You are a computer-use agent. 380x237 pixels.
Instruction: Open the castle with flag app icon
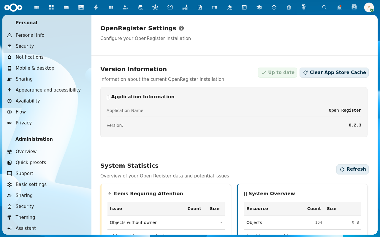point(185,7)
